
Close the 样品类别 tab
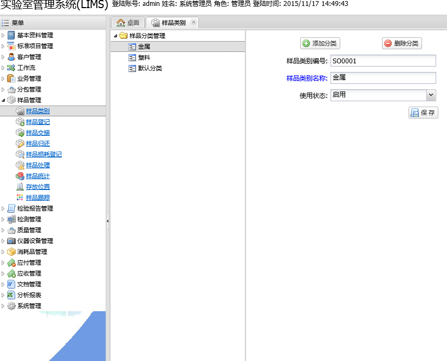pyautogui.click(x=194, y=22)
